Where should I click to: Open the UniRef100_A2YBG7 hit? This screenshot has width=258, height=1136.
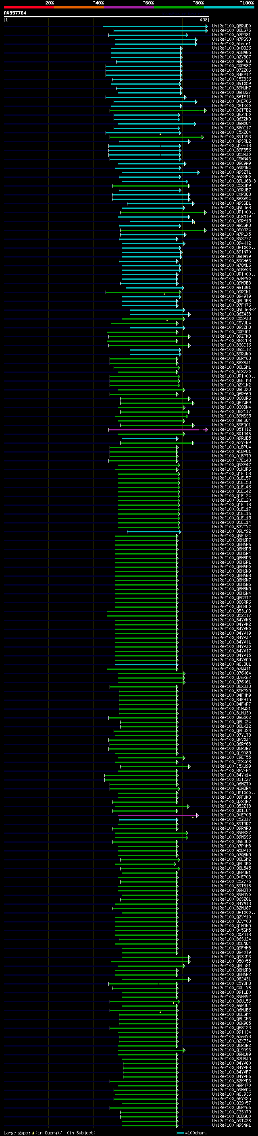click(231, 57)
